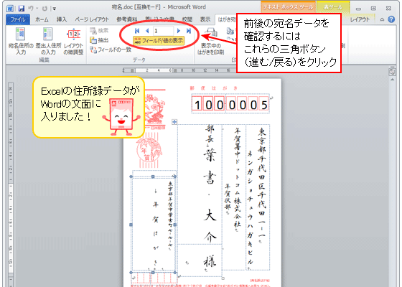Click the table move handle on postcard
Image resolution: width=402 pixels, height=287 pixels.
(x=174, y=122)
